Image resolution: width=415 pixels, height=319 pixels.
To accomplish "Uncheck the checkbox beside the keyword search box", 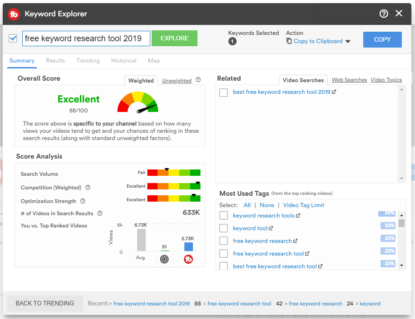I will click(13, 39).
